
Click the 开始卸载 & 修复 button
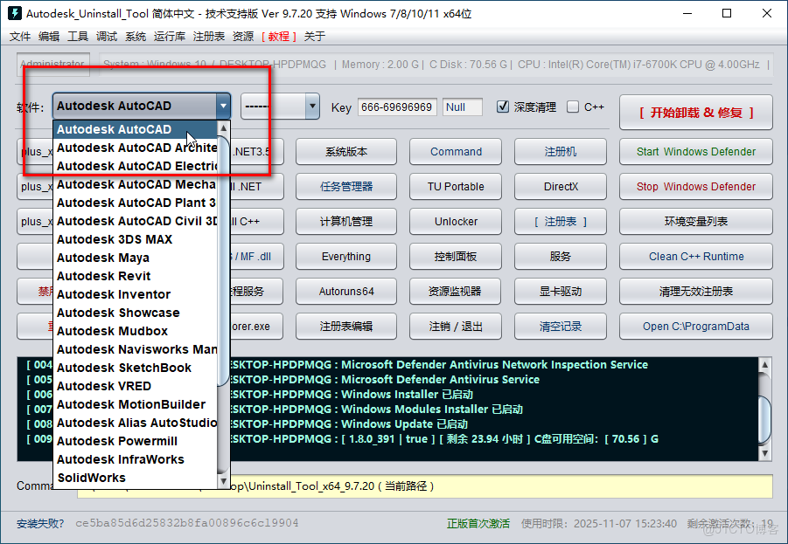[x=694, y=112]
